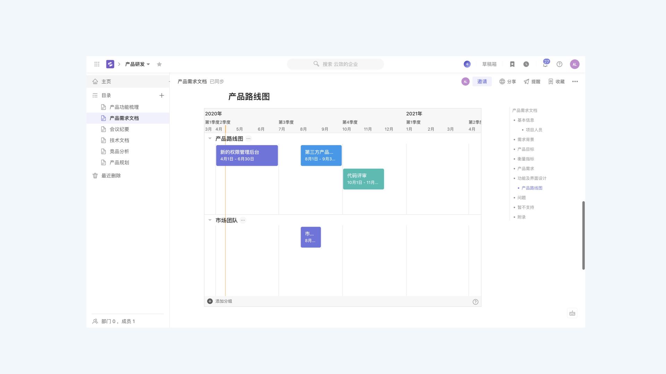Open the app grid launcher icon
This screenshot has height=374, width=666.
pos(97,64)
